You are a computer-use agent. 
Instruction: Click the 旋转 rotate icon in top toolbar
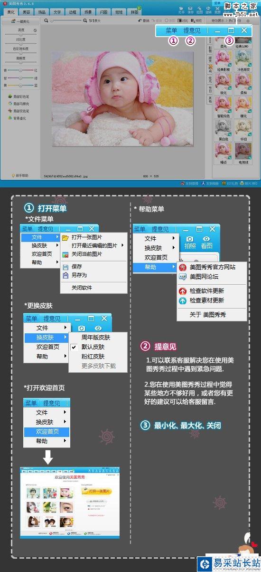tap(208, 10)
